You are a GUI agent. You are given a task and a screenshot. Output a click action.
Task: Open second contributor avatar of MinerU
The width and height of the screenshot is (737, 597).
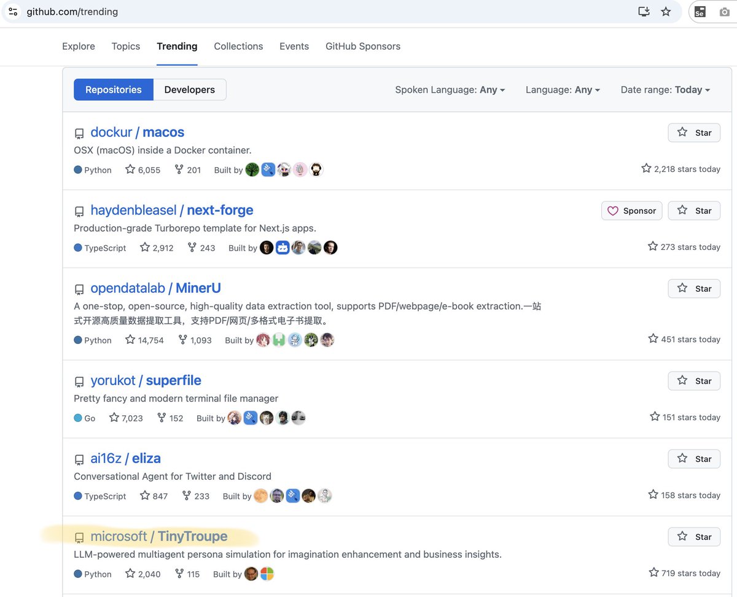(x=279, y=340)
